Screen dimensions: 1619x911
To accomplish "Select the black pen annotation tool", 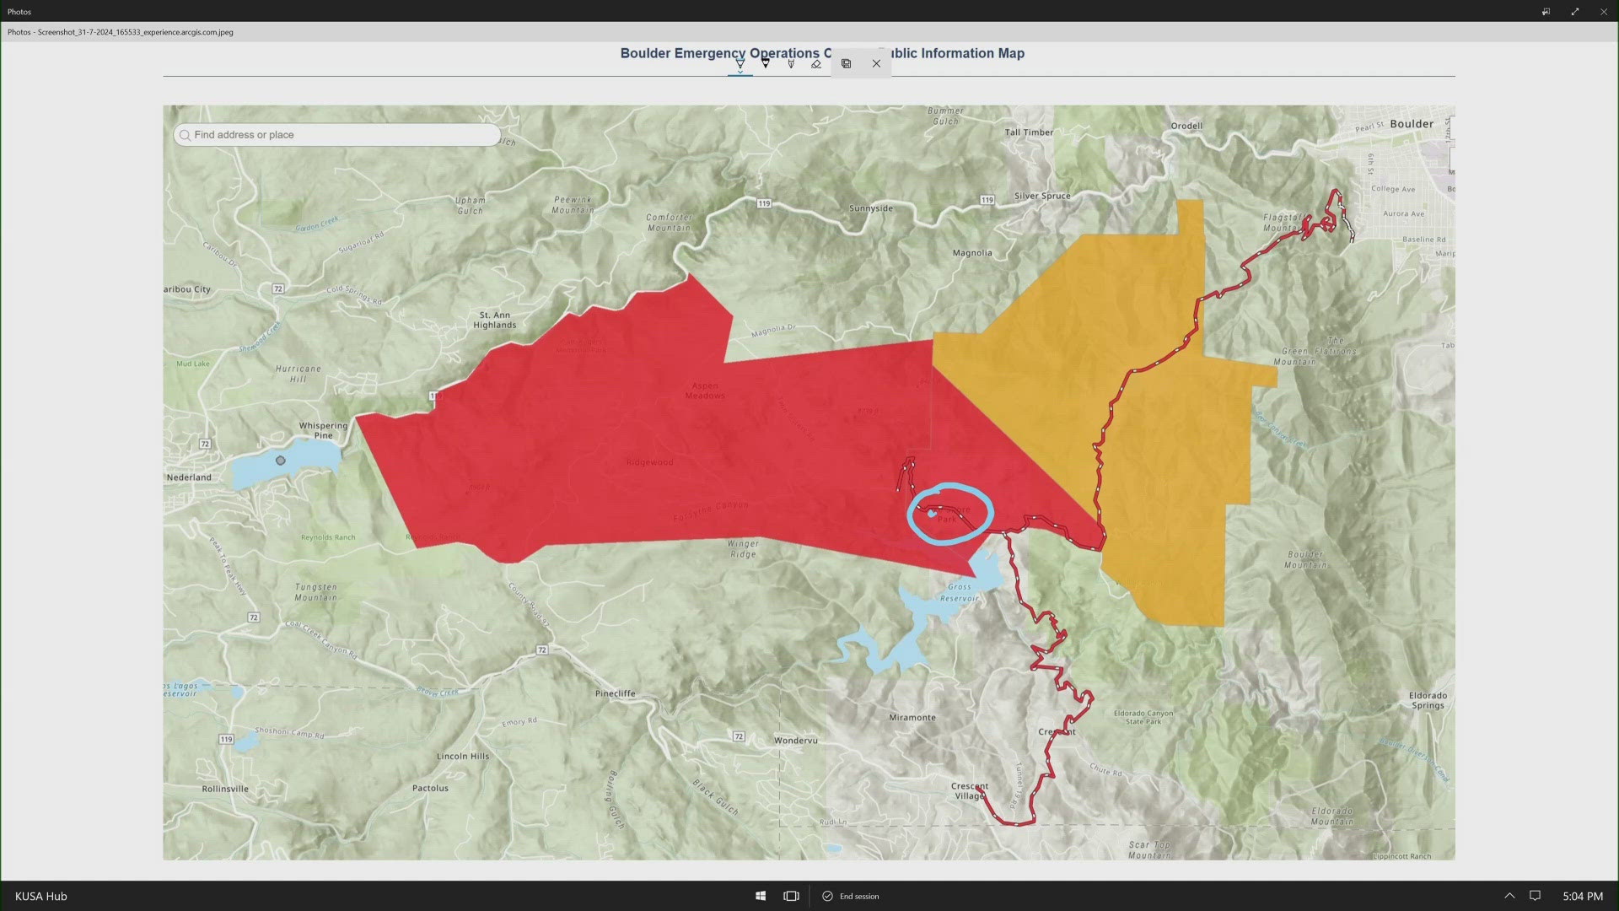I will (x=765, y=63).
